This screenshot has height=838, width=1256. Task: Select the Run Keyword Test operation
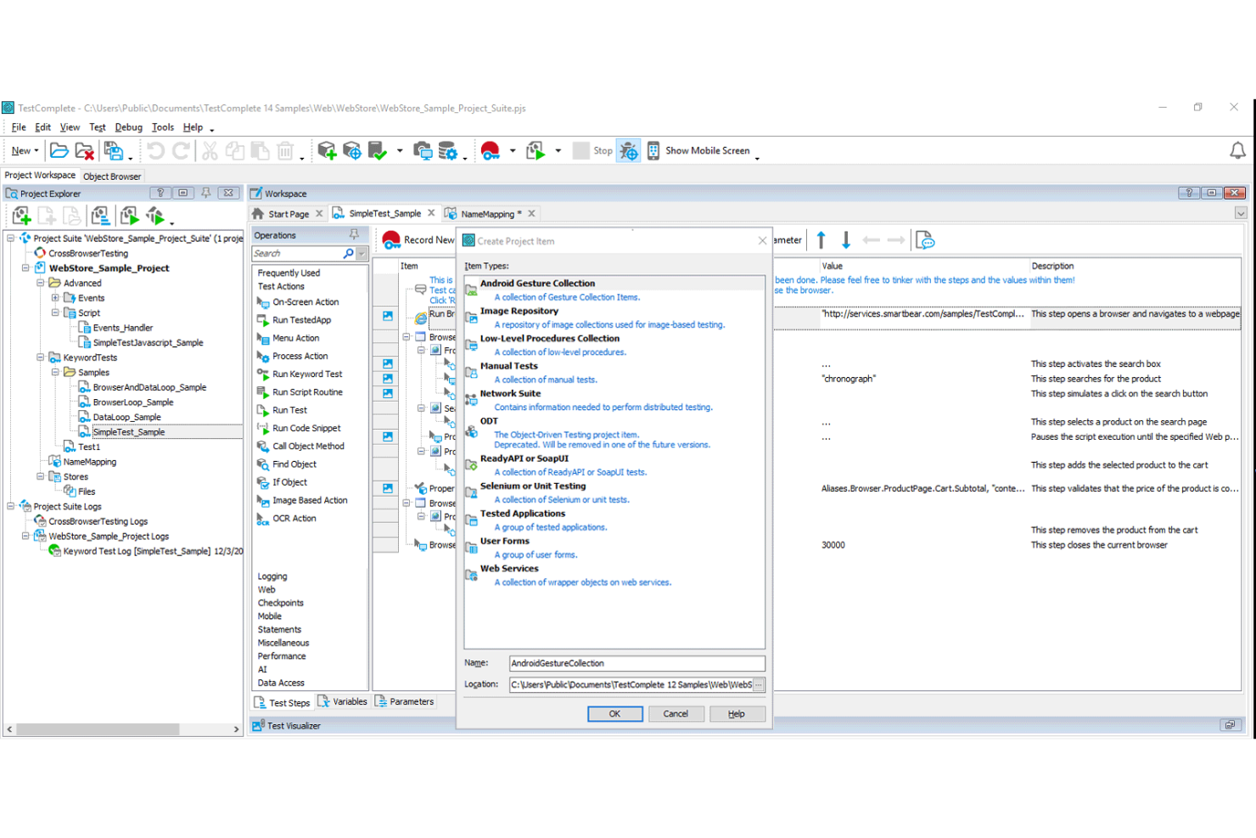(308, 374)
